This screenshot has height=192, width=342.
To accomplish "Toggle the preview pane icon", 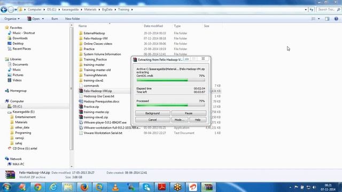I will [327, 19].
